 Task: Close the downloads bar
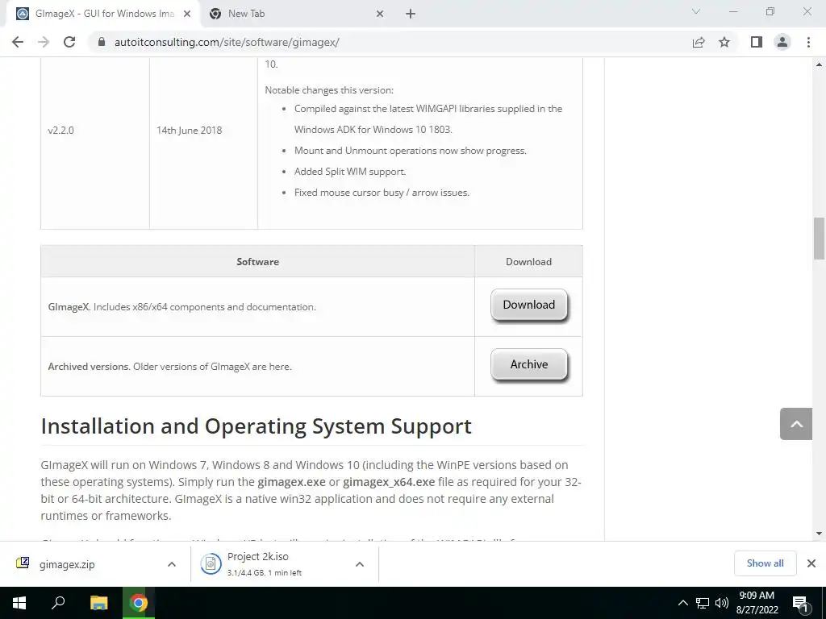(811, 563)
